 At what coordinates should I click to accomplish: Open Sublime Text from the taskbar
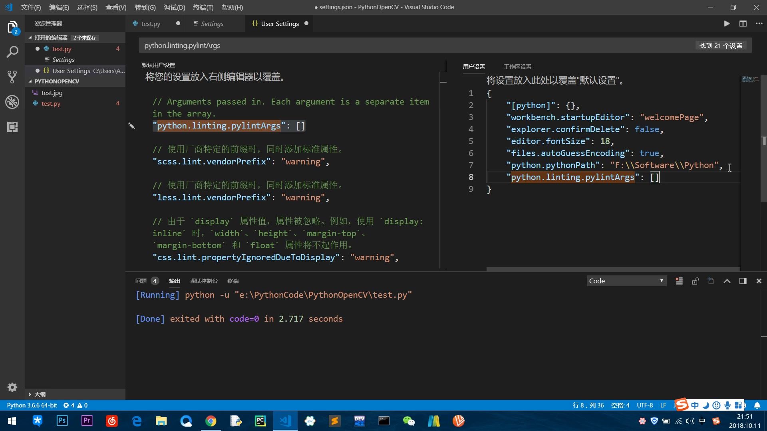tap(334, 421)
